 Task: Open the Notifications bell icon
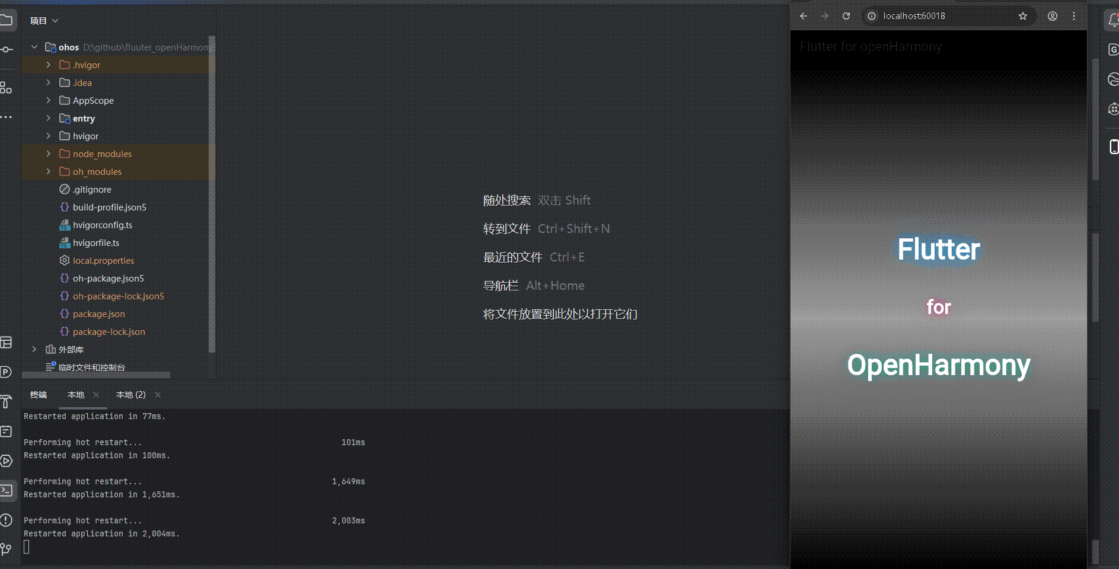pyautogui.click(x=1113, y=21)
